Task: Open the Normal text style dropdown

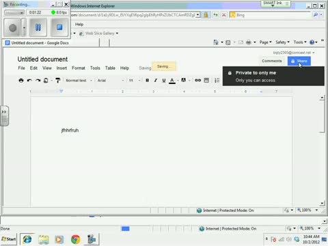Action: tap(79, 81)
